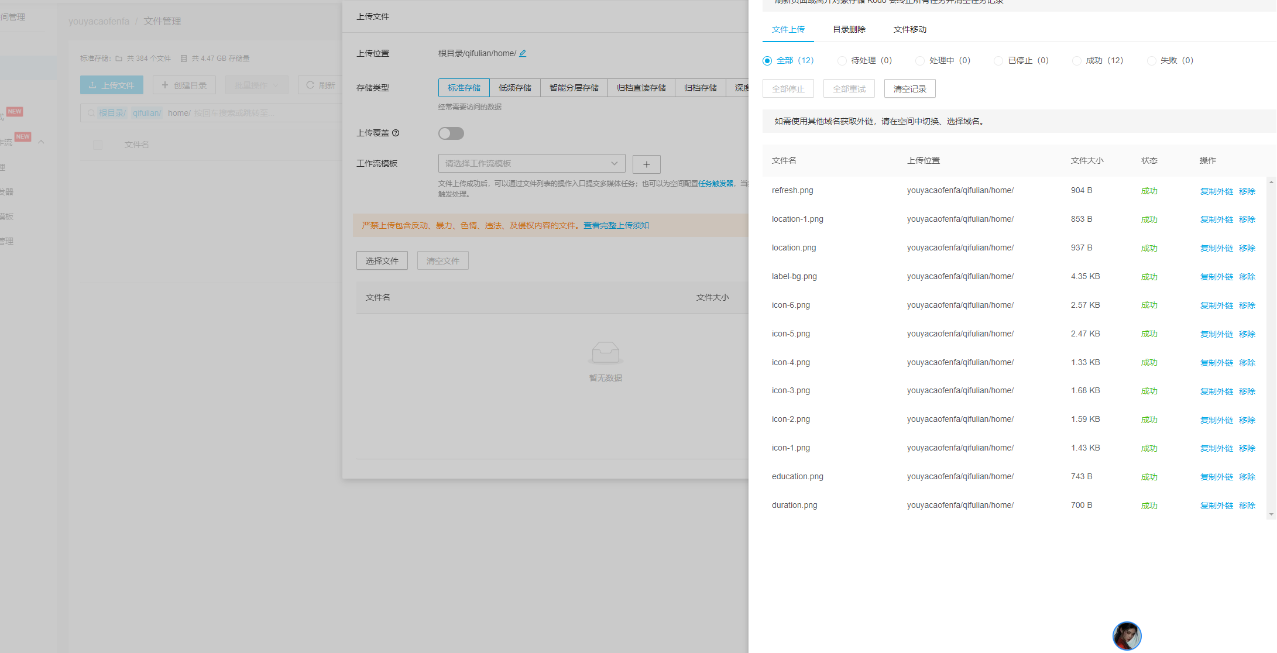Click the plus icon in 创建目录
This screenshot has height=653, width=1277.
click(x=165, y=85)
